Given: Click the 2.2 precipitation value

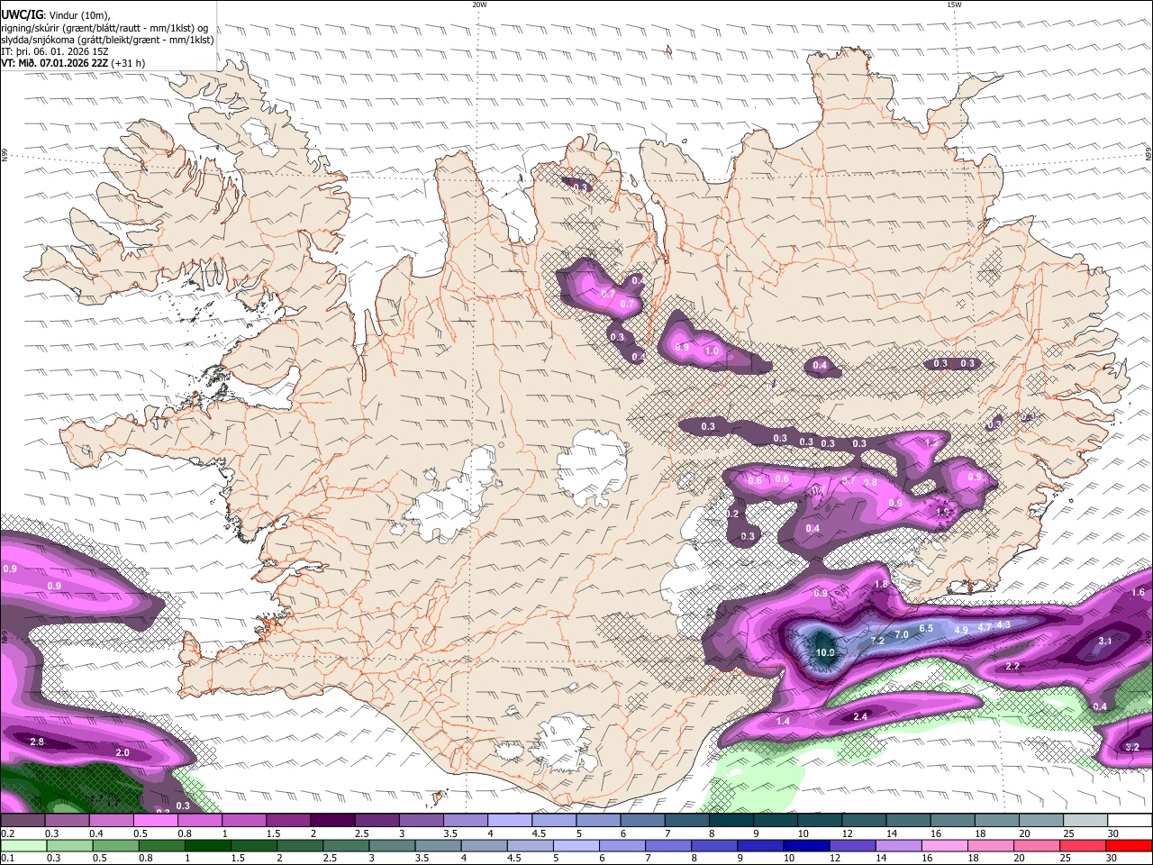Looking at the screenshot, I should [x=1012, y=666].
